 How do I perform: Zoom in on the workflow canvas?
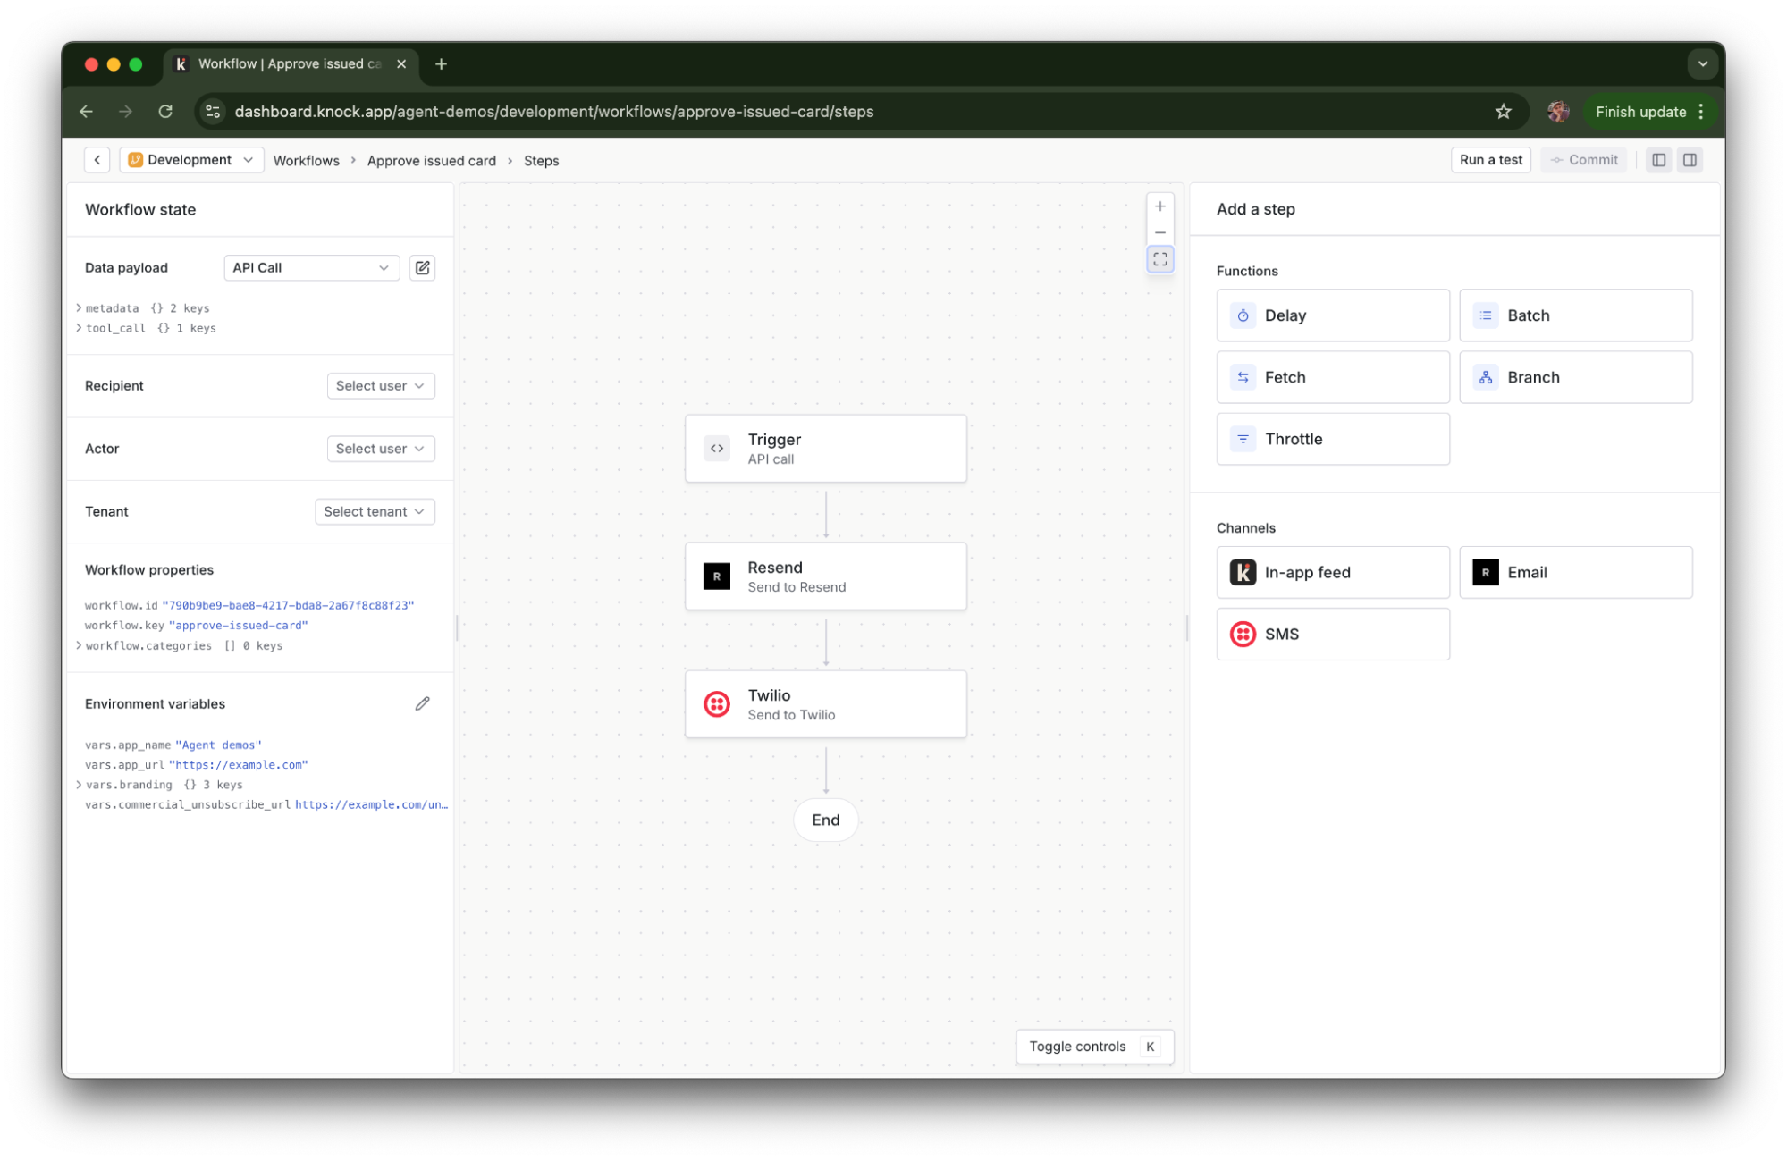pyautogui.click(x=1159, y=206)
